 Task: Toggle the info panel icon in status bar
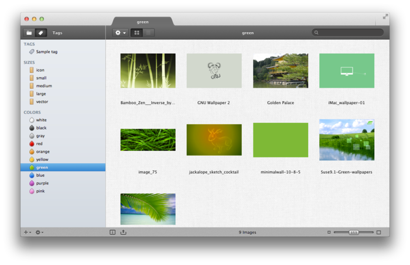click(112, 232)
